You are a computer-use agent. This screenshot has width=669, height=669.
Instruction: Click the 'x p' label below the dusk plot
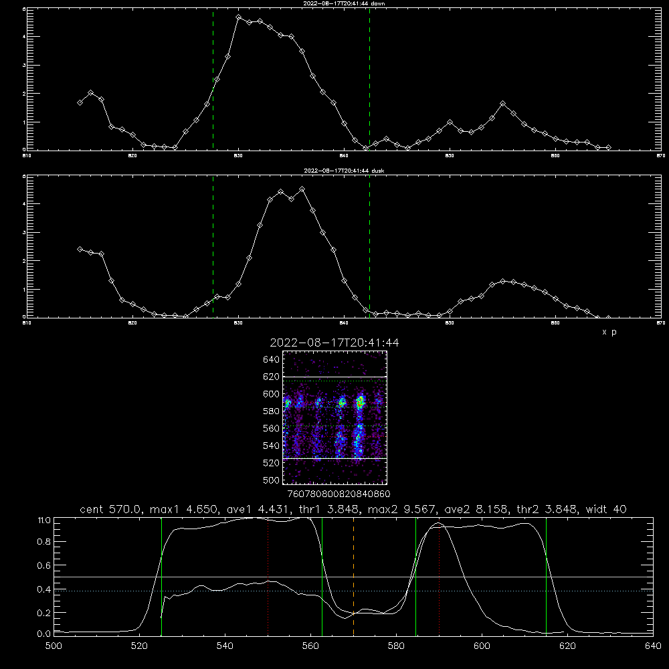pyautogui.click(x=609, y=332)
